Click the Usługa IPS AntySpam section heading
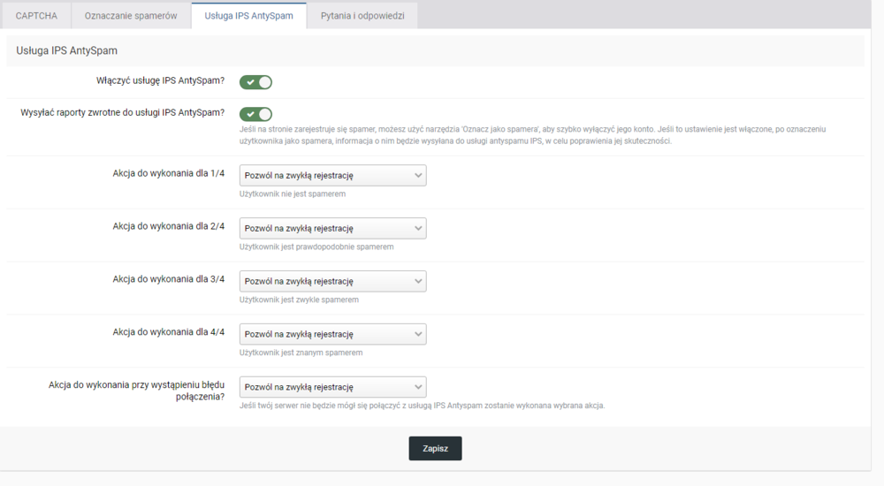This screenshot has height=486, width=884. (x=66, y=51)
